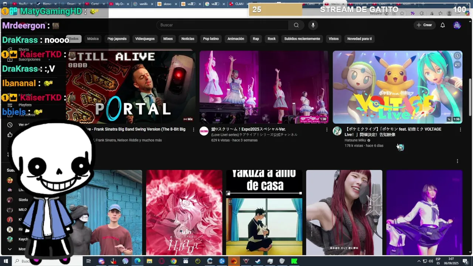Open the taskbar clock showing 3:07
The width and height of the screenshot is (473, 266).
click(x=451, y=261)
